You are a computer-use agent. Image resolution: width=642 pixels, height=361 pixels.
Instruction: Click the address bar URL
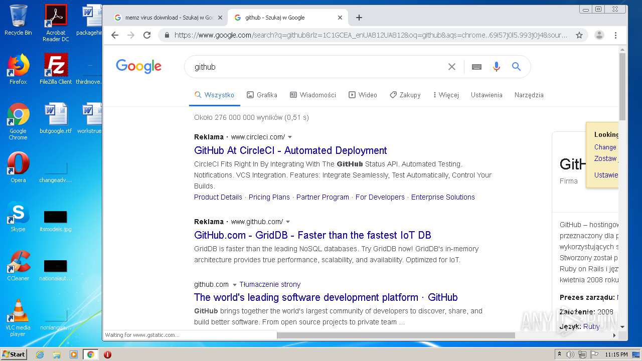(x=371, y=35)
